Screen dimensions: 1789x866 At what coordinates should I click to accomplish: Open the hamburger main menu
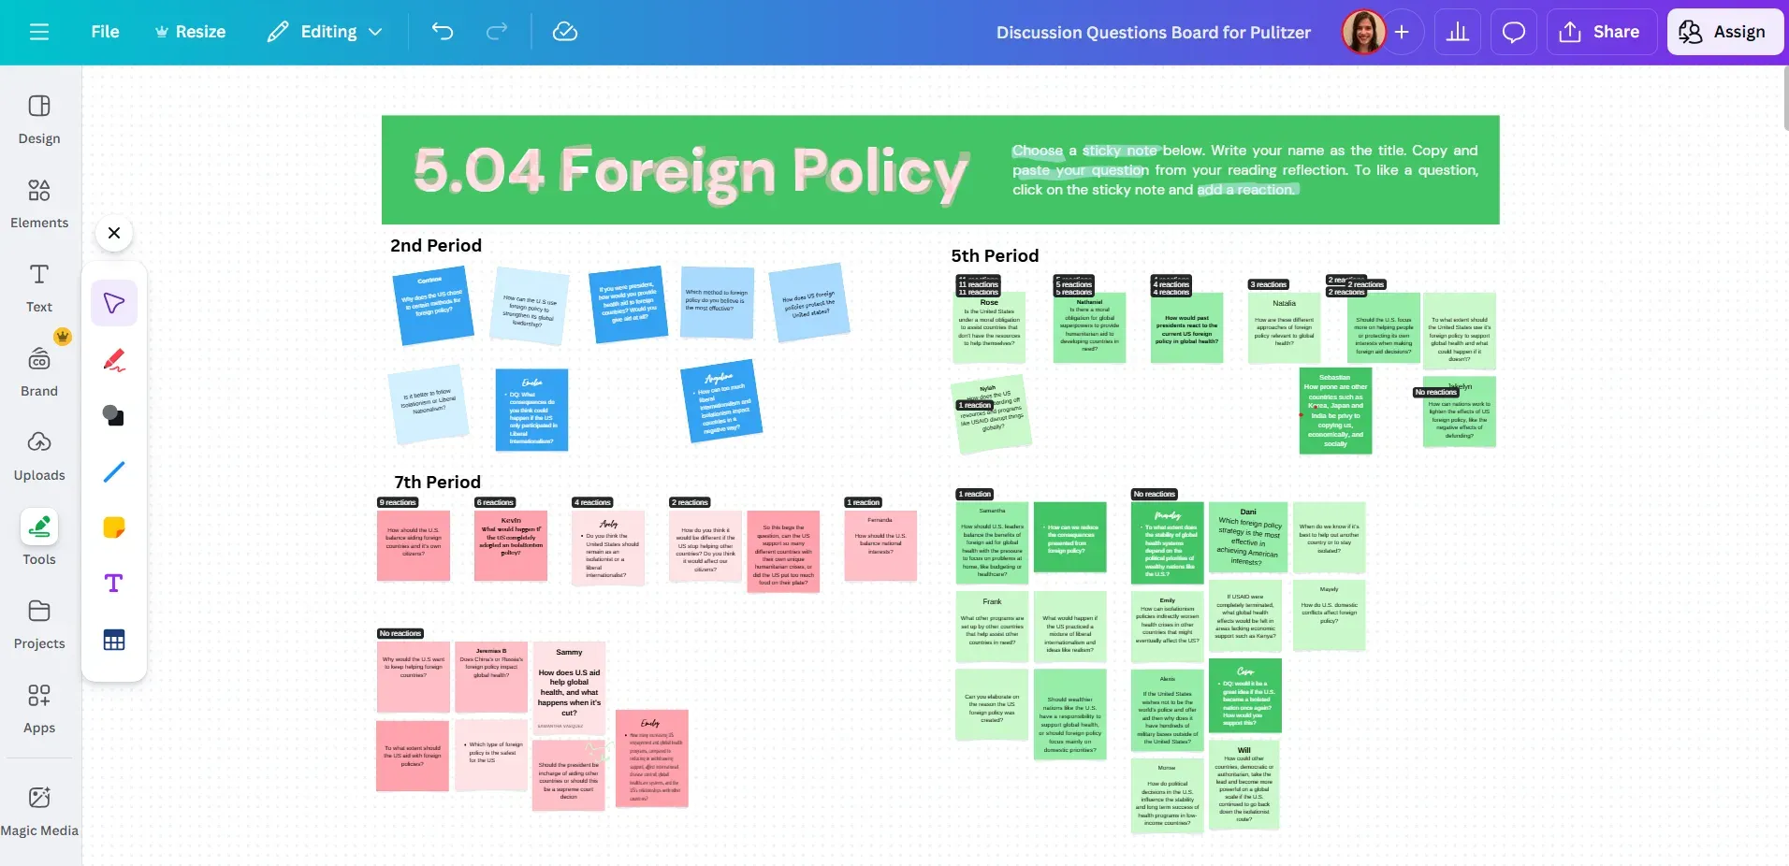(x=39, y=32)
